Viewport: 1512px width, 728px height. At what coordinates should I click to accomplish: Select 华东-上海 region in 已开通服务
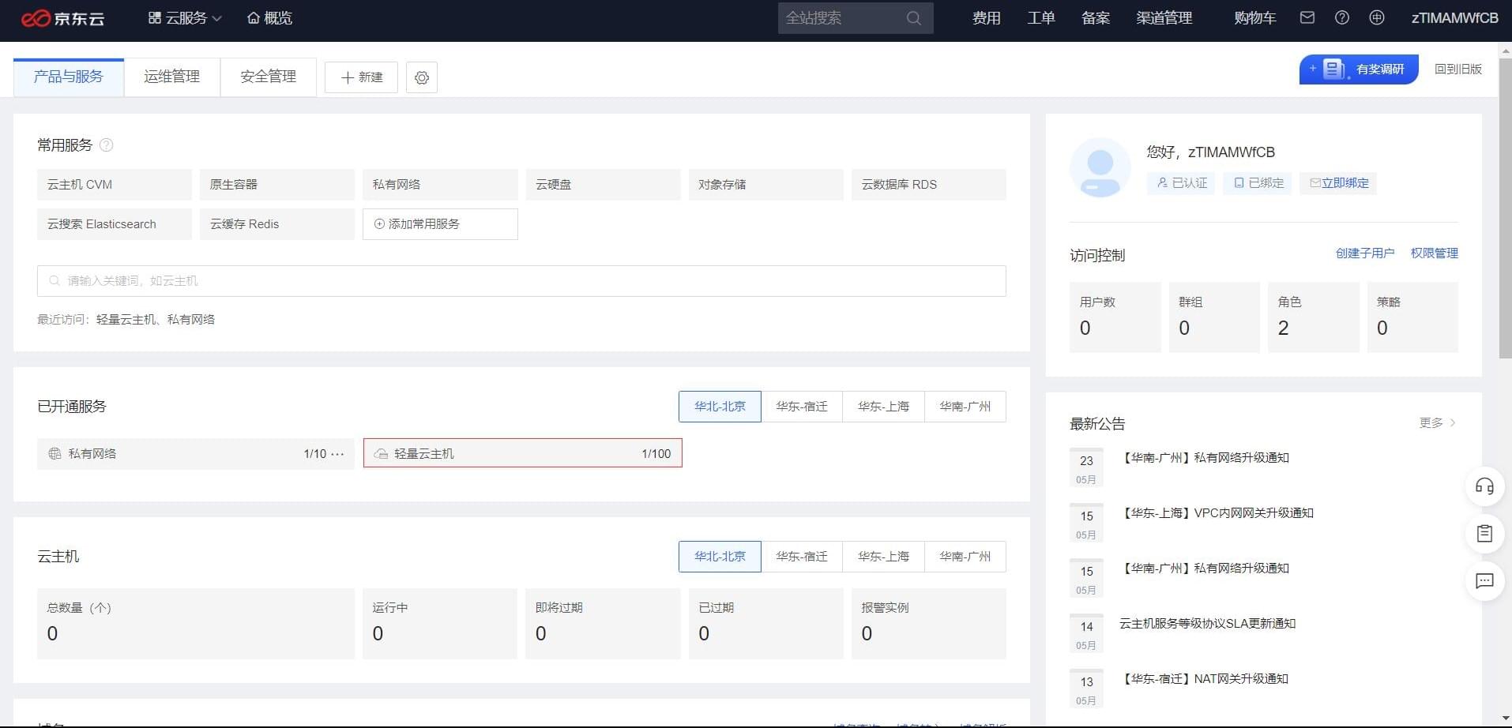(x=883, y=407)
